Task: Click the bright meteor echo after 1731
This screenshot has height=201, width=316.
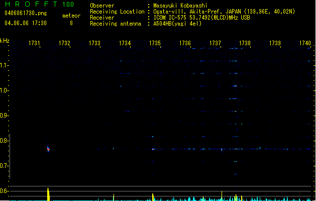Action: coord(48,149)
